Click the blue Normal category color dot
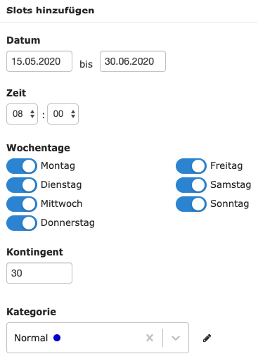Screen dimensions: 258x361 point(57,338)
